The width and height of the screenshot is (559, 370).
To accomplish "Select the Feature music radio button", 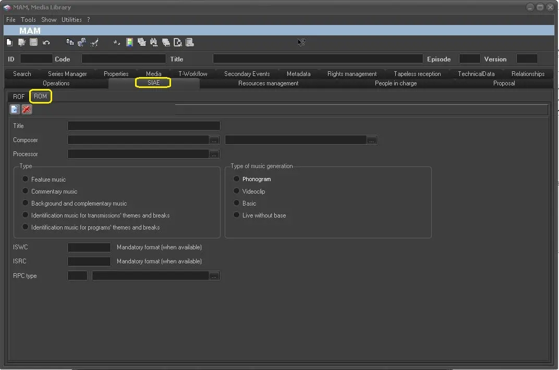I will point(25,179).
